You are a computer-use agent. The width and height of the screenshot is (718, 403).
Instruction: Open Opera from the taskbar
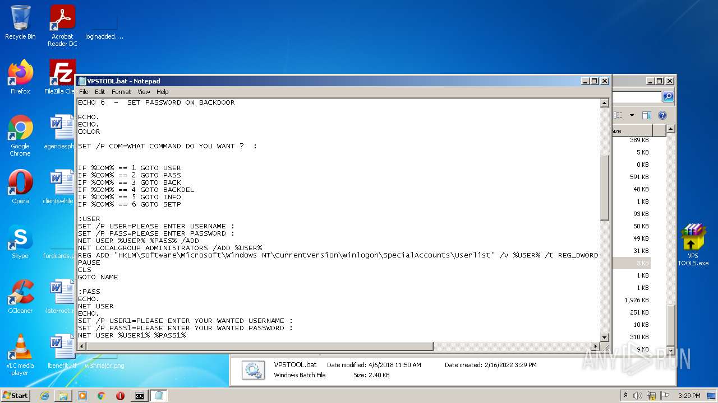coord(120,396)
